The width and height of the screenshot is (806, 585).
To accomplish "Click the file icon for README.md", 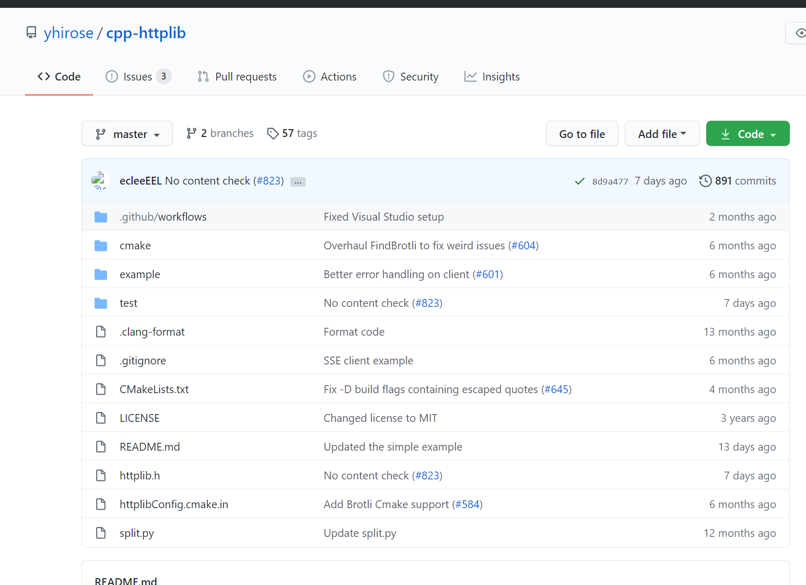I will click(101, 447).
